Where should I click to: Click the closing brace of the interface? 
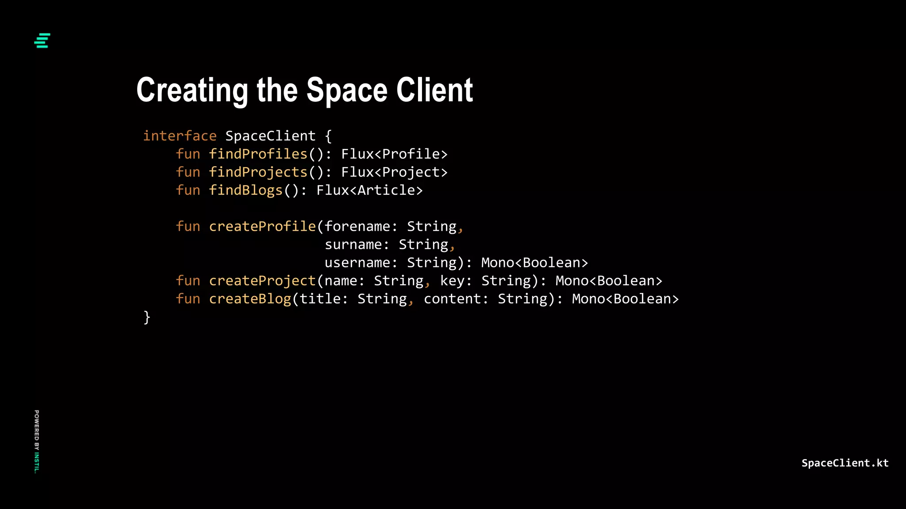[147, 317]
